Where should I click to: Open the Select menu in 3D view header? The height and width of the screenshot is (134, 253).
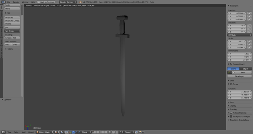(16, 132)
